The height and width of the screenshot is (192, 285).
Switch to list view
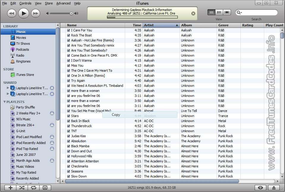[211, 12]
